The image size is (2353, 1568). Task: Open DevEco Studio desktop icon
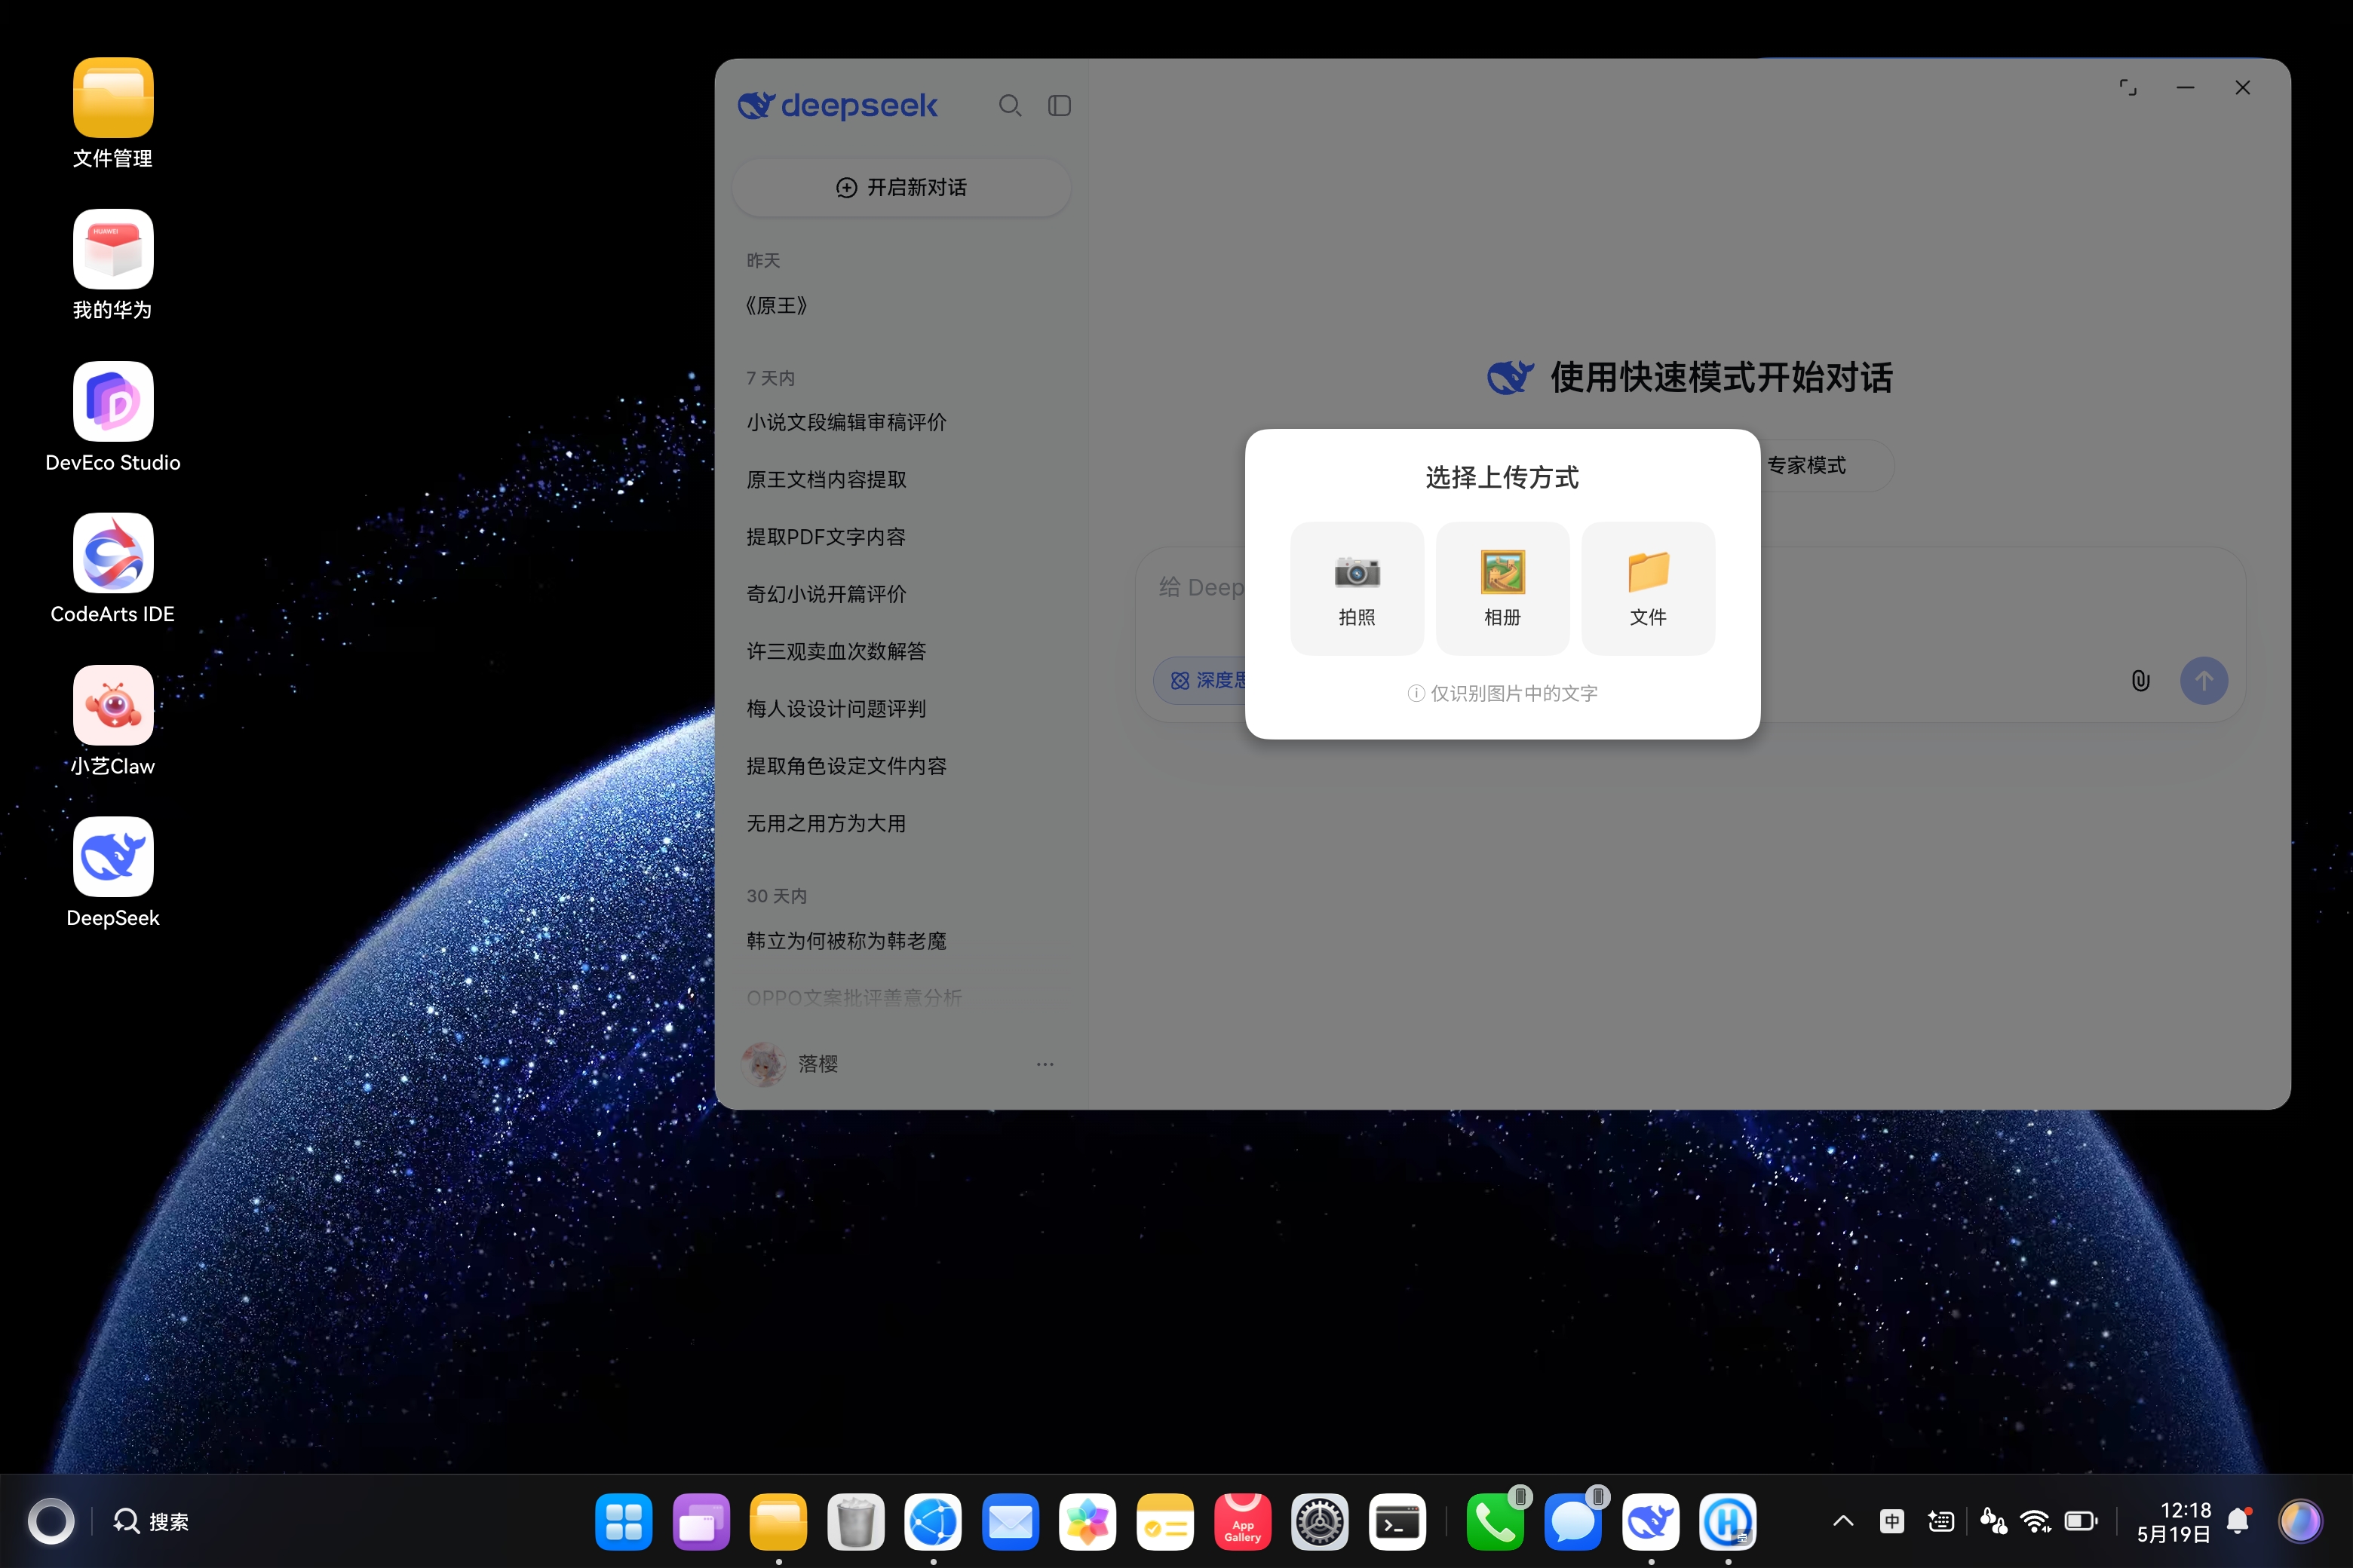(113, 418)
